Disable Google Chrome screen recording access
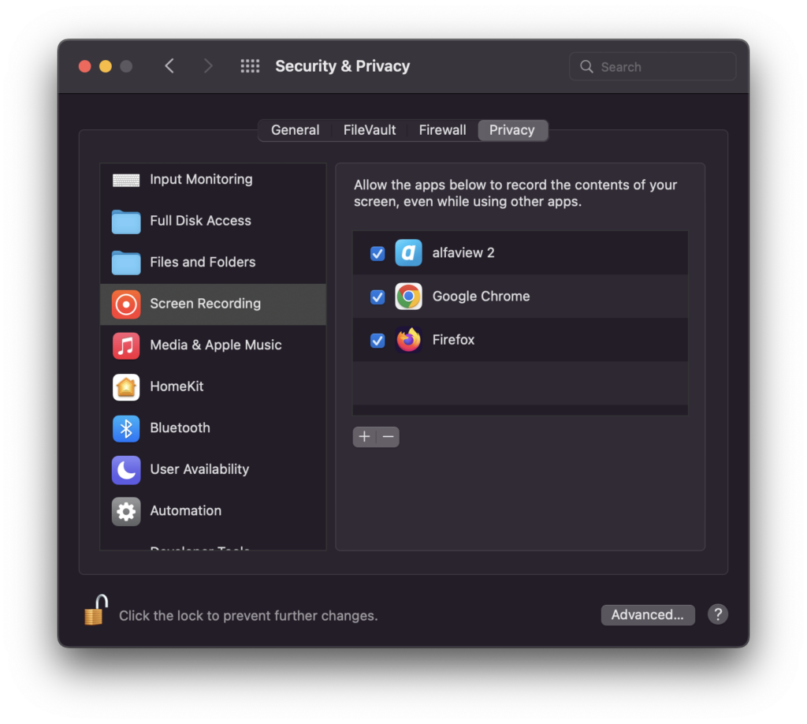Screen dimensions: 807x724 click(x=377, y=297)
